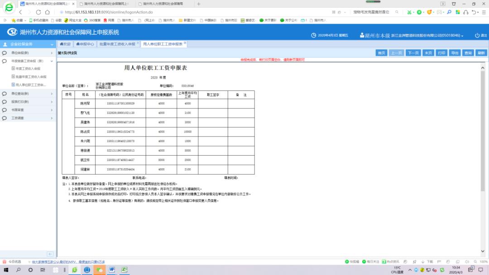Close the 用人单位职工工资申报表 tab
This screenshot has width=489, height=275.
[185, 43]
